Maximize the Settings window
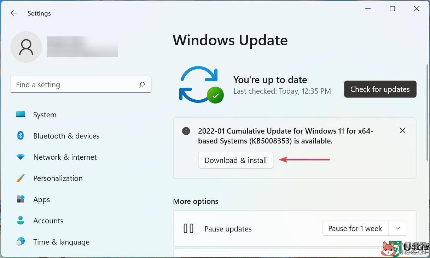Screen dimensions: 430x258 392,9
